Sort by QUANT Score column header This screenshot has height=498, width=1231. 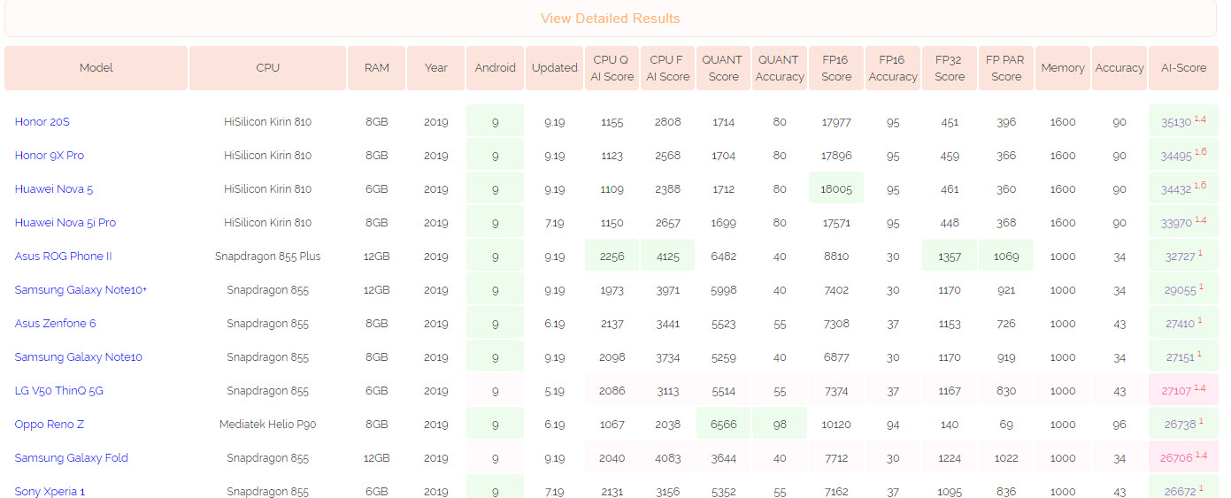(x=723, y=68)
